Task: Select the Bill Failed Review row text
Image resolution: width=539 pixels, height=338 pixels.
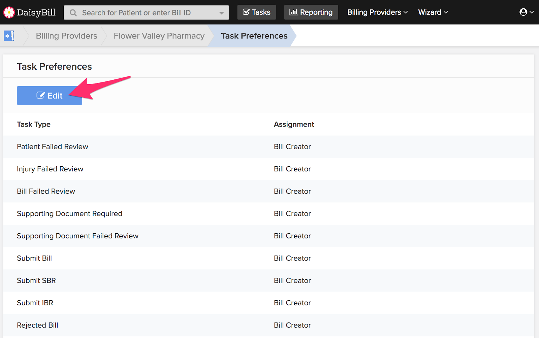Action: click(x=46, y=191)
